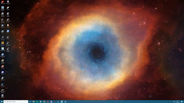Image resolution: width=184 pixels, height=103 pixels.
Task: Open the Zoom desktop shortcut
Action: pos(8,32)
